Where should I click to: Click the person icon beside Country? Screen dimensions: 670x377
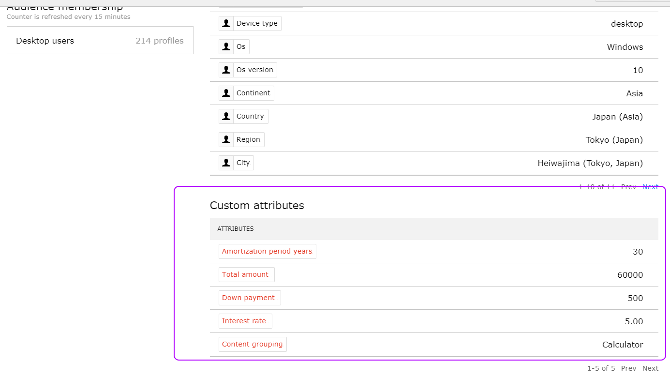(226, 117)
